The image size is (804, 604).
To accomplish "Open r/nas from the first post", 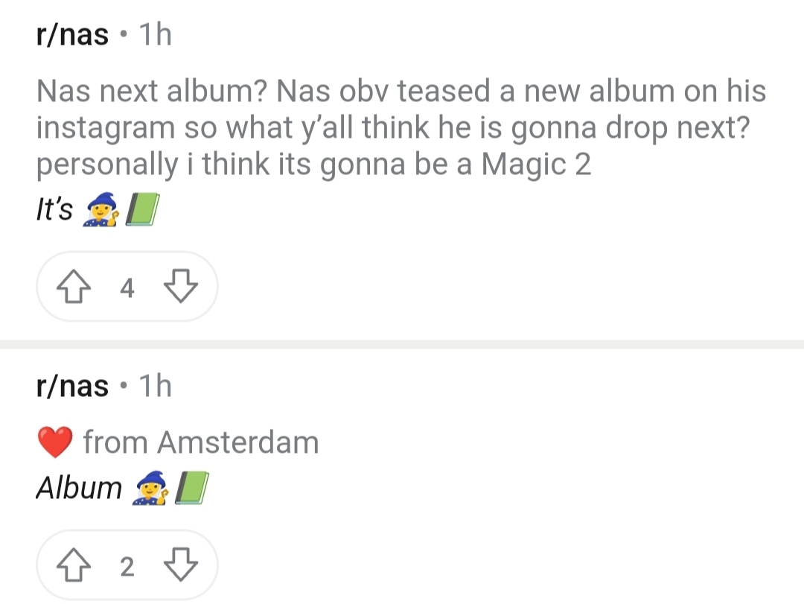I will coord(72,34).
